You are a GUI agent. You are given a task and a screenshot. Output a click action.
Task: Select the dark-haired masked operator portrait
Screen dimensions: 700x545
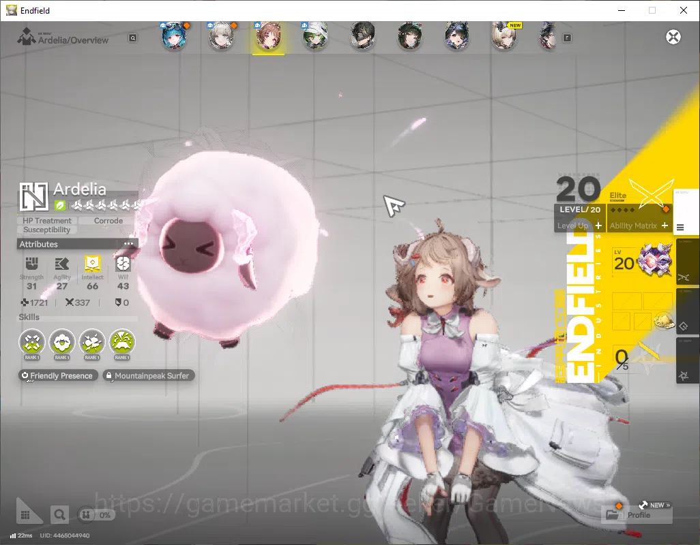tap(362, 37)
